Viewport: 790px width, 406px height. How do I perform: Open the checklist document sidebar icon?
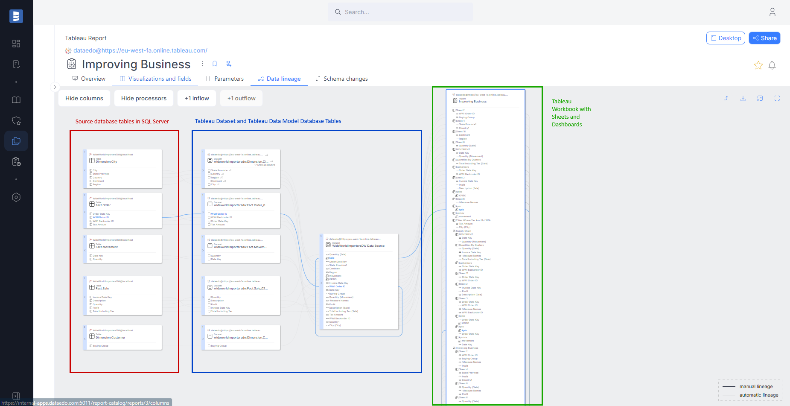(16, 64)
